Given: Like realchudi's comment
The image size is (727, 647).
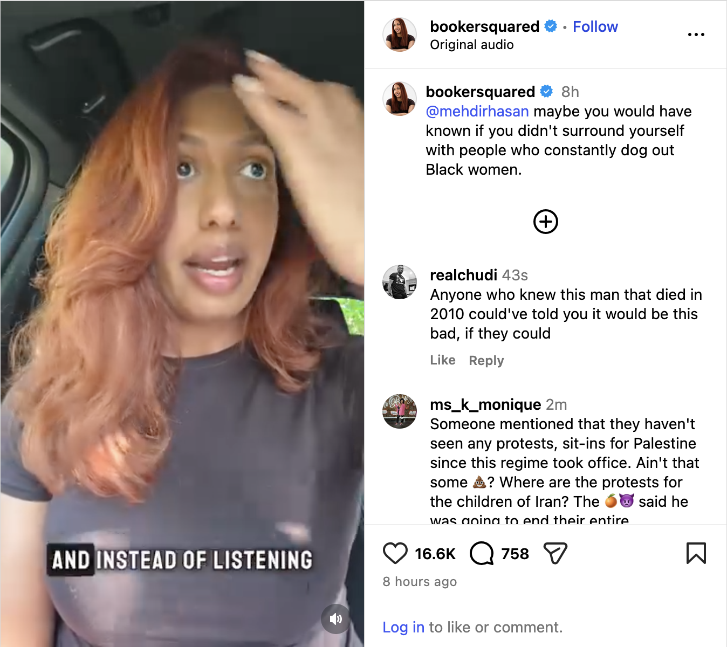Looking at the screenshot, I should click(443, 360).
